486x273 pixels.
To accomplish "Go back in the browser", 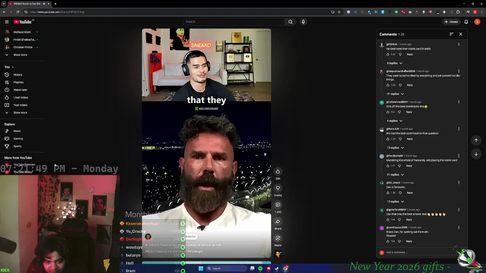I will coord(4,12).
